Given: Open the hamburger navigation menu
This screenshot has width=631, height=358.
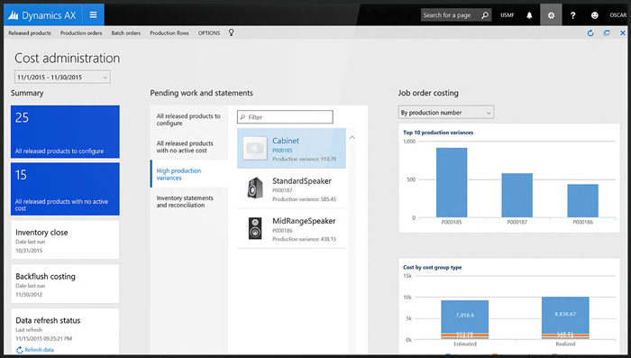Looking at the screenshot, I should 94,15.
